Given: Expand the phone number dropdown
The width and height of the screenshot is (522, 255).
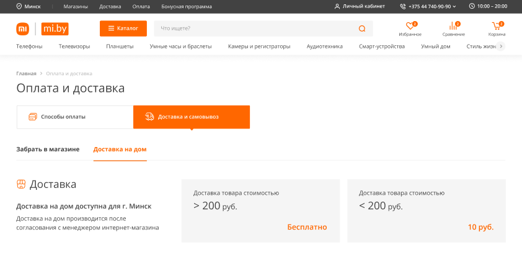Looking at the screenshot, I should [454, 6].
